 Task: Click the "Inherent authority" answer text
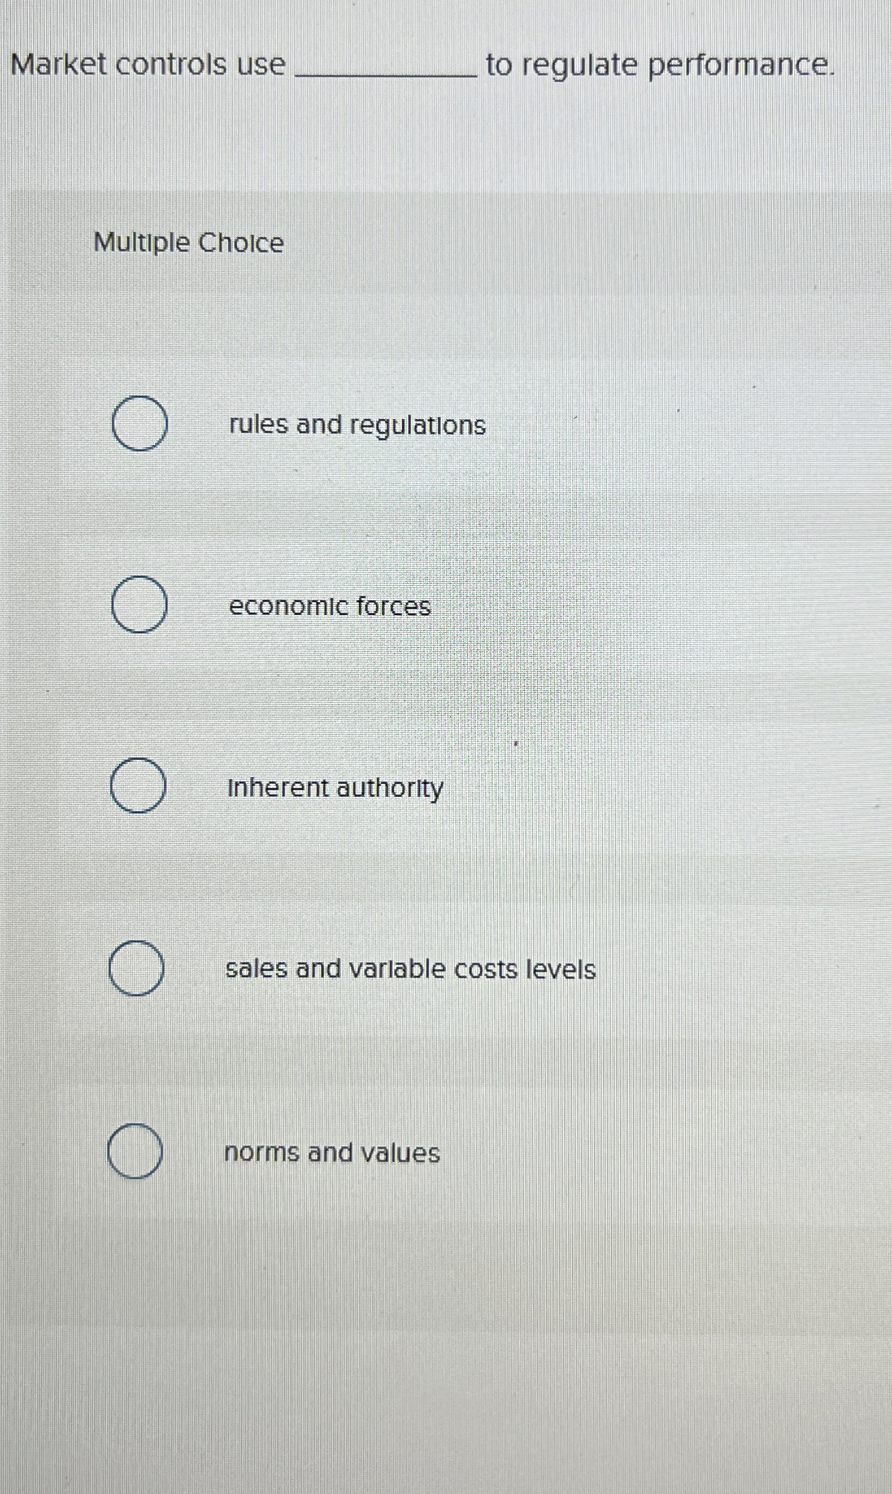tap(336, 787)
